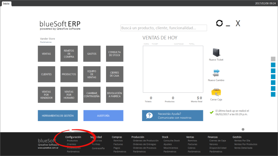Open Contraseña under Seguridad
The width and height of the screenshot is (278, 156).
pos(98,148)
